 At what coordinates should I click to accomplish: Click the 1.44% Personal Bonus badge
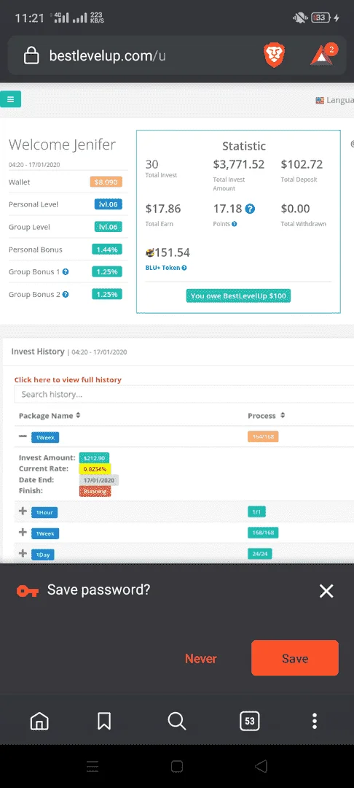(107, 250)
